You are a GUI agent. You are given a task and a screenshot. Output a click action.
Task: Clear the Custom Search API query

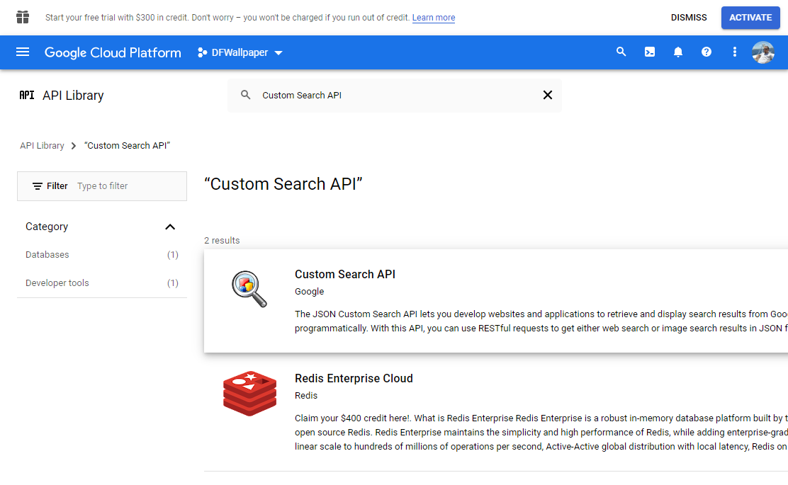548,95
